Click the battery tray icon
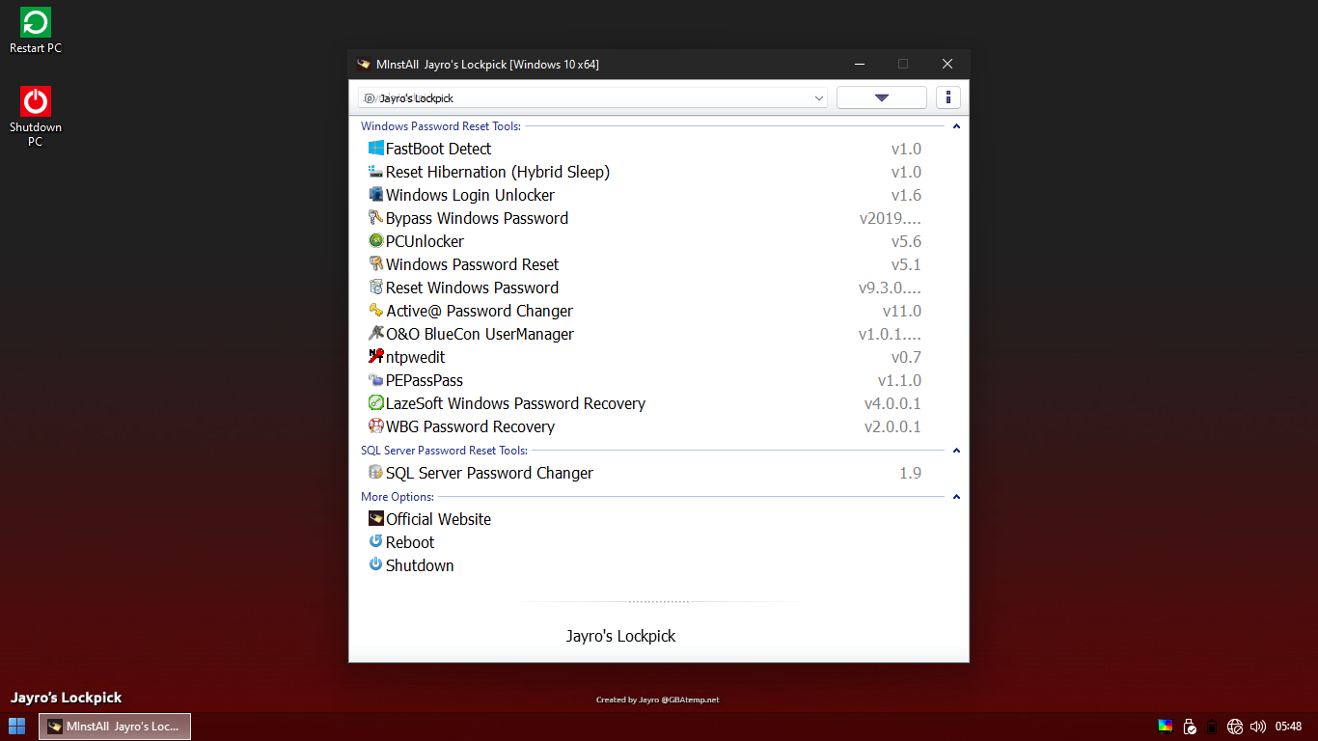1318x741 pixels. pos(1212,727)
